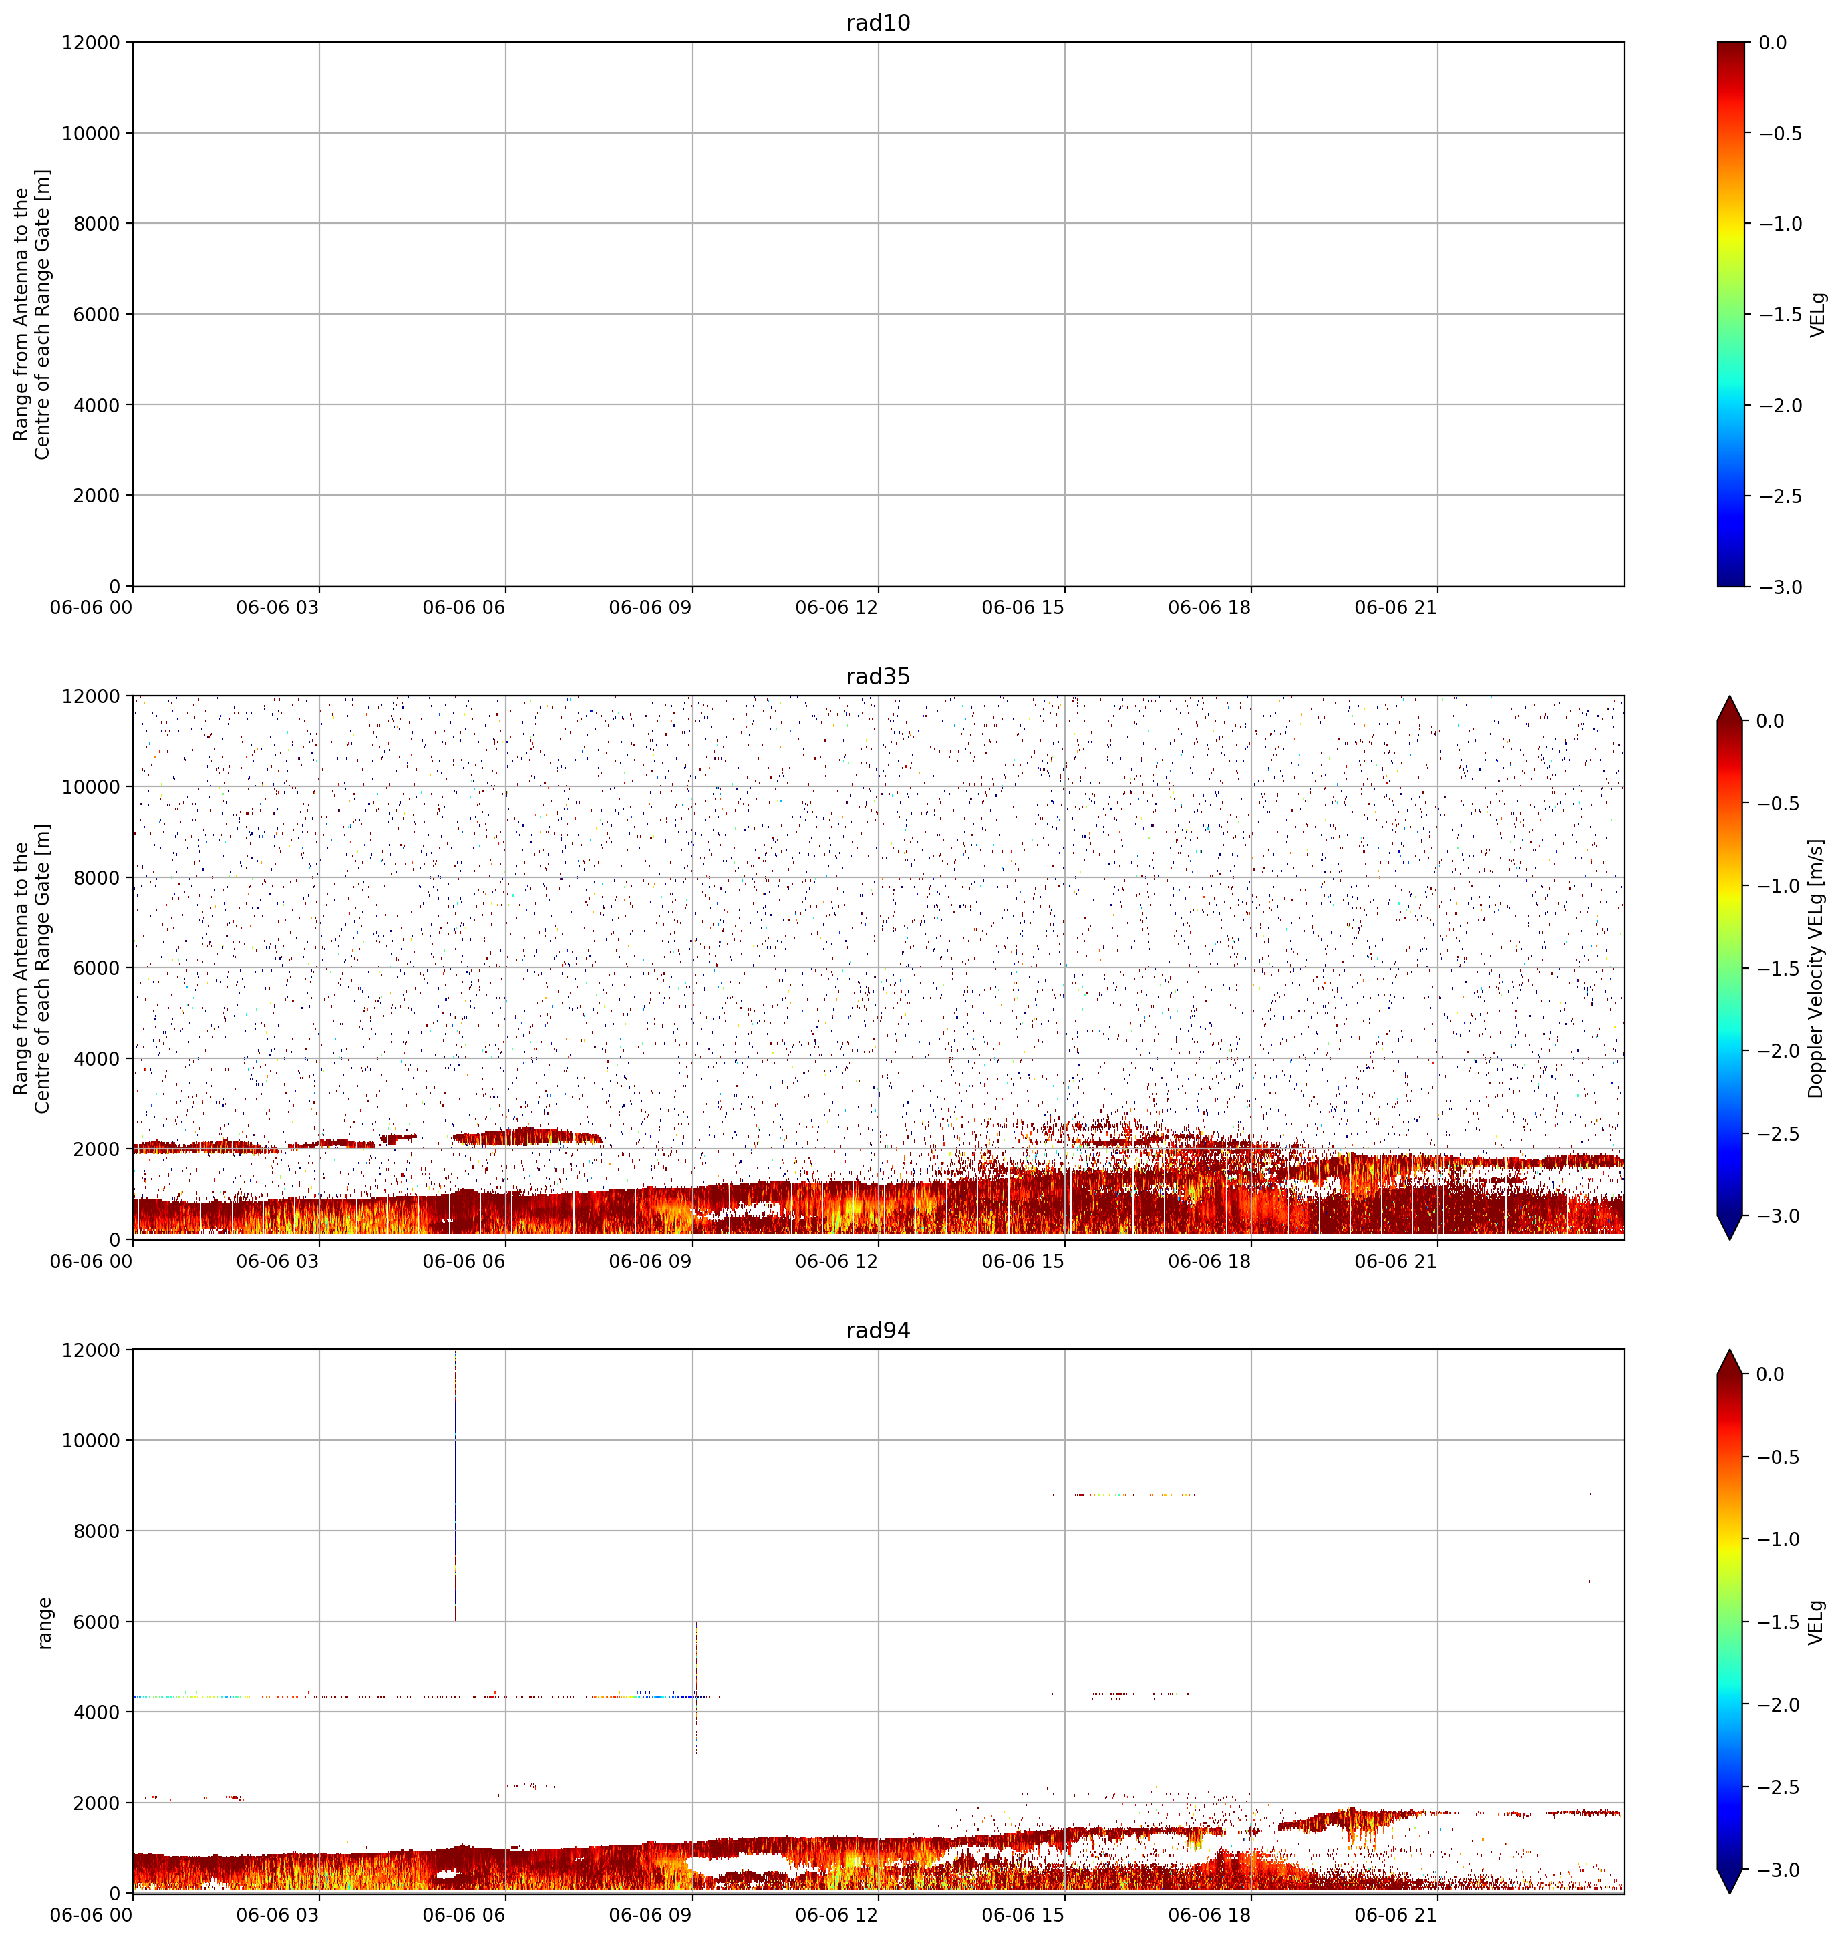The image size is (1842, 1939).
Task: Click the −1.5 tick on rad10 colorbar
Action: [x=1779, y=315]
